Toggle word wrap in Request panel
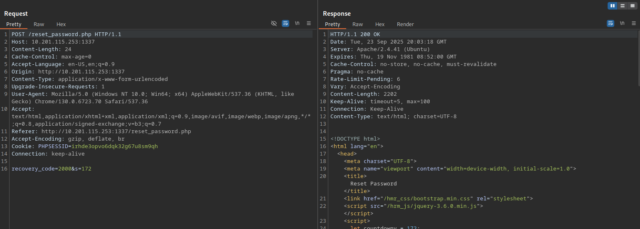Screen dimensions: 640x229 point(286,23)
